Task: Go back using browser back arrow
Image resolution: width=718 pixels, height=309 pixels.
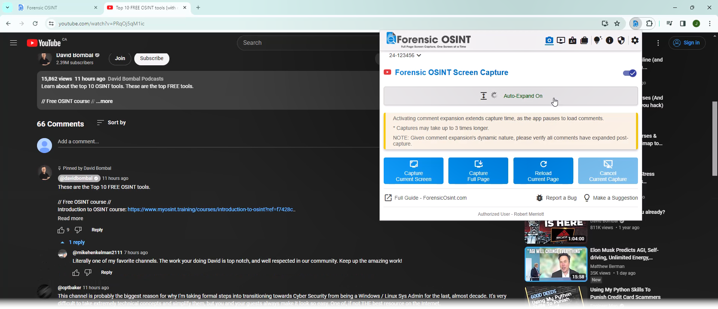Action: tap(8, 24)
